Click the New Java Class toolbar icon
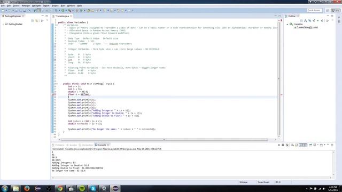342x192 pixels. pos(81,11)
